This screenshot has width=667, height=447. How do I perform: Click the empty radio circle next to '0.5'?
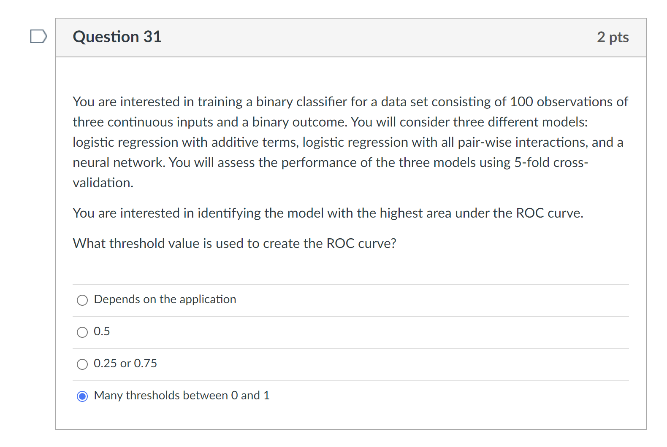click(x=83, y=332)
